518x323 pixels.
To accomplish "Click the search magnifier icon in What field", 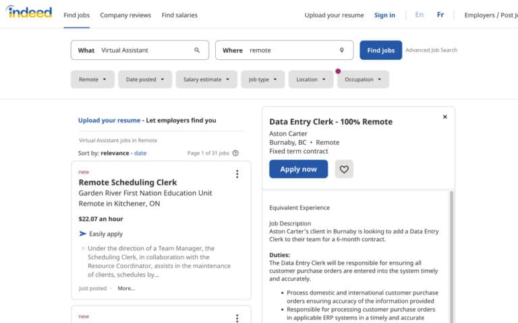I will pos(197,50).
